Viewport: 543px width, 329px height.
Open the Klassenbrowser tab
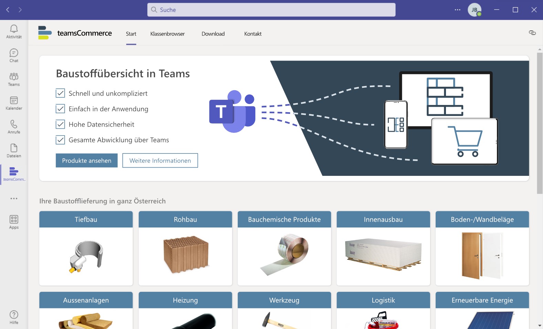coord(168,34)
